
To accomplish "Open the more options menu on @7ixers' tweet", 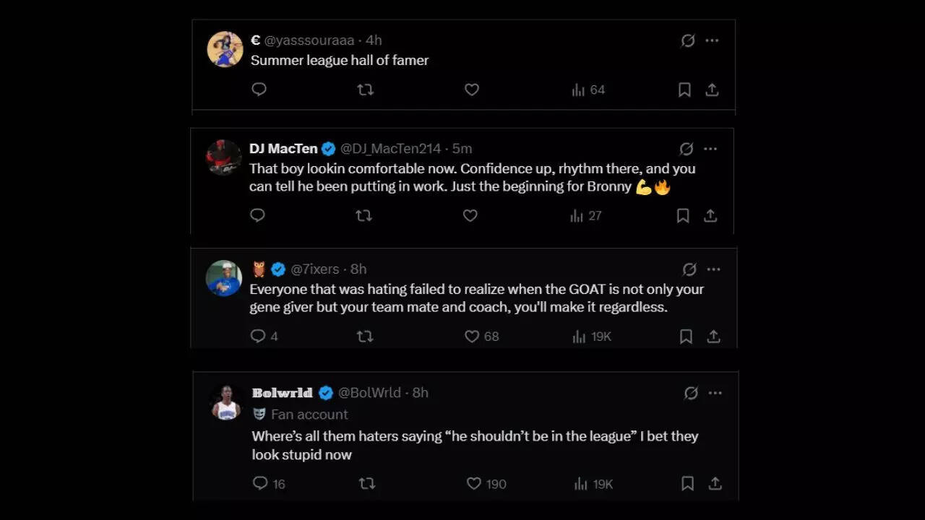I will pyautogui.click(x=713, y=269).
